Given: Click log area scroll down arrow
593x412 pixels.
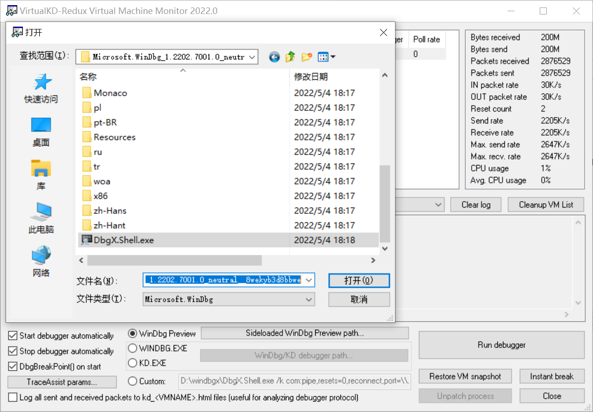Looking at the screenshot, I should click(x=579, y=303).
